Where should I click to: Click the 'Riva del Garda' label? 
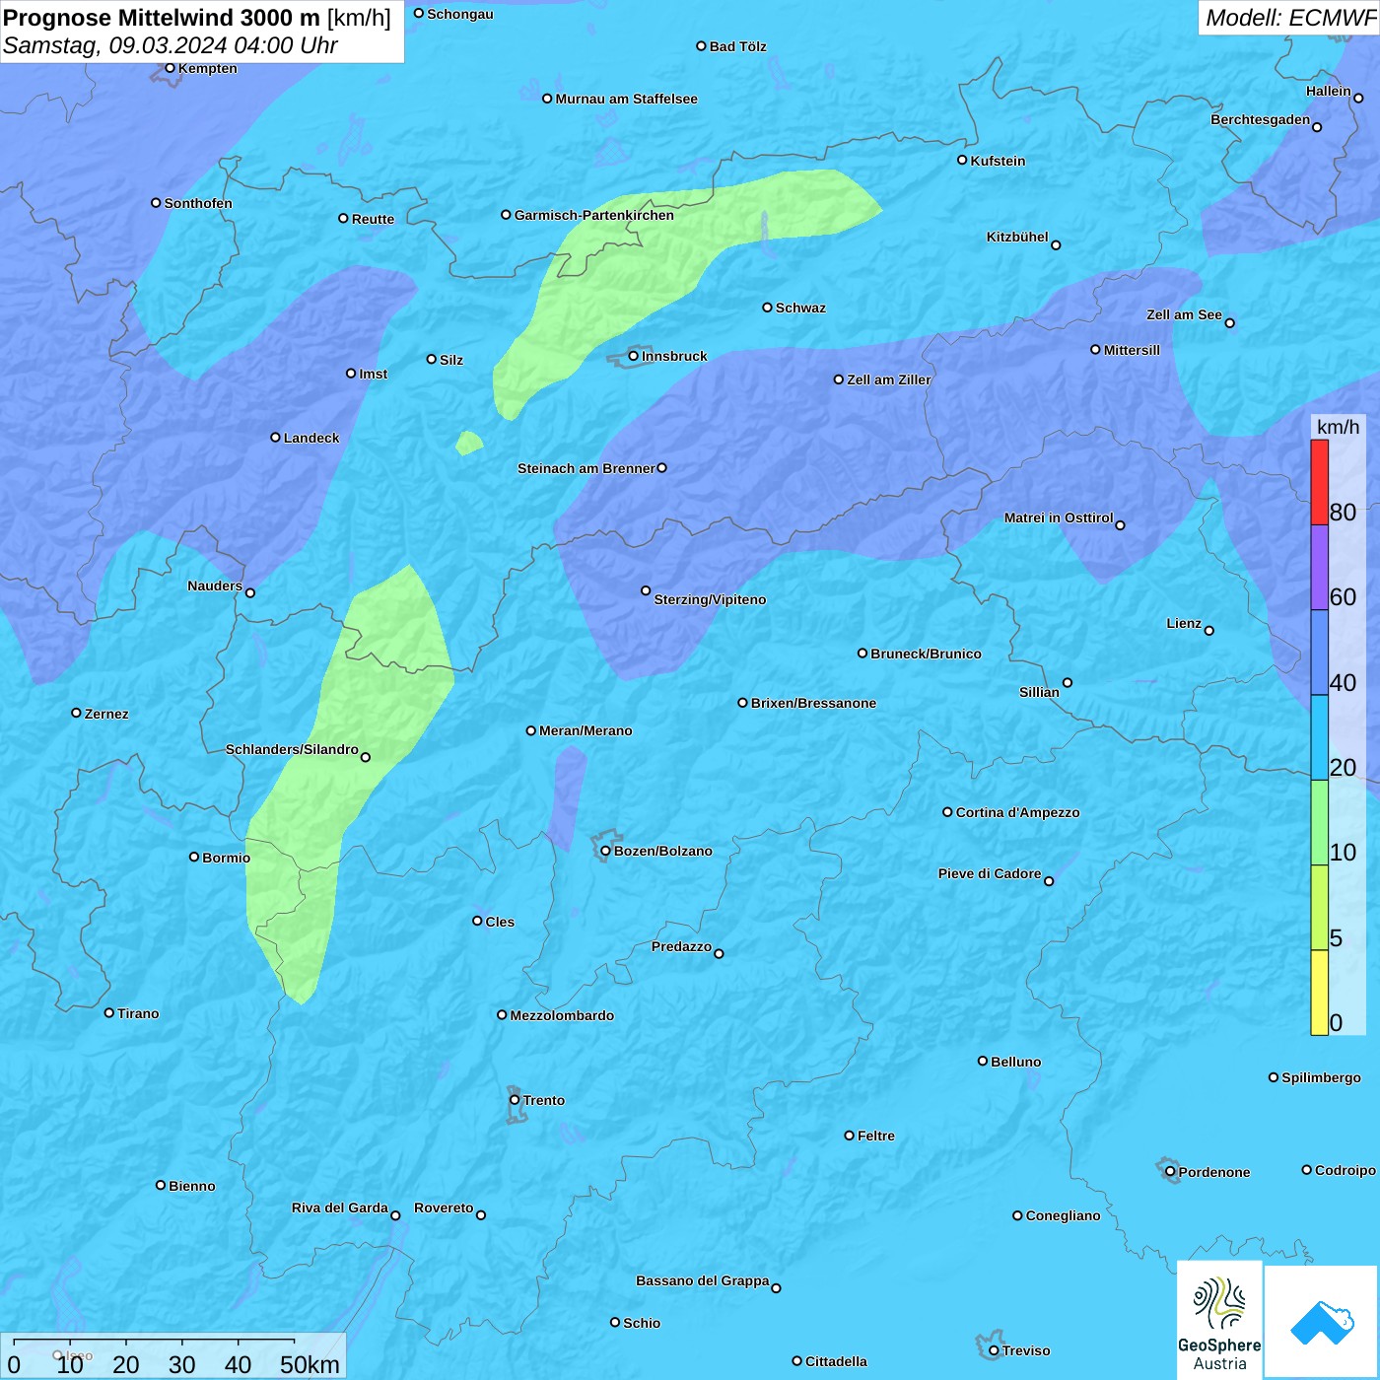340,1207
